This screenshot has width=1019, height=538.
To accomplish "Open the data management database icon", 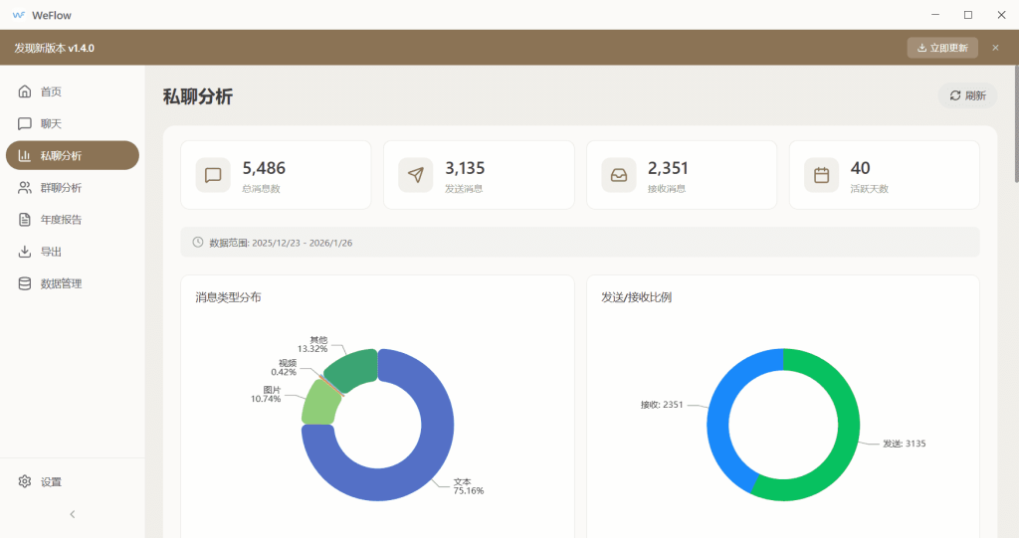I will point(25,283).
